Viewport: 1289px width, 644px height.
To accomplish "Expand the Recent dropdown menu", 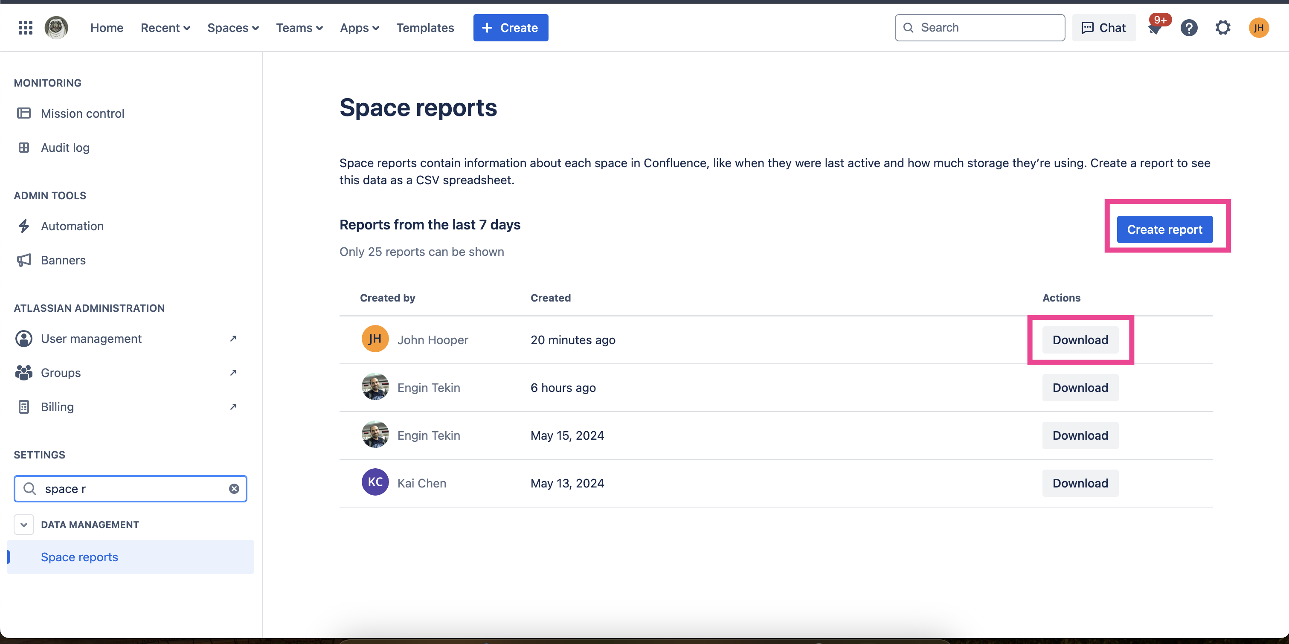I will 165,28.
